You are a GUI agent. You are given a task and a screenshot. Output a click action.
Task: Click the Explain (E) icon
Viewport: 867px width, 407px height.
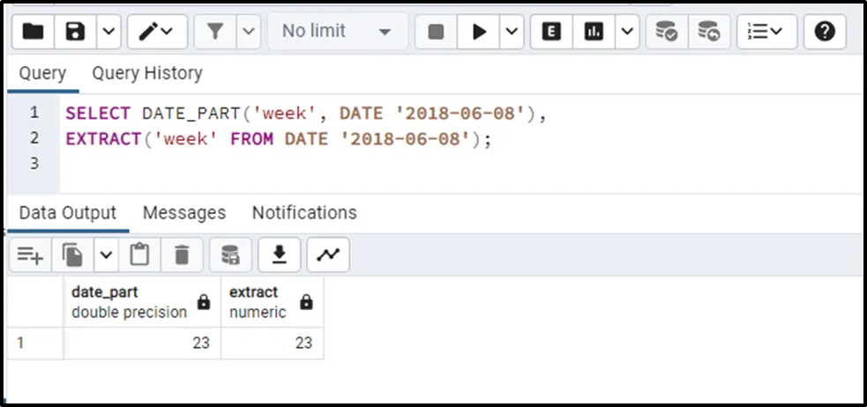coord(551,32)
